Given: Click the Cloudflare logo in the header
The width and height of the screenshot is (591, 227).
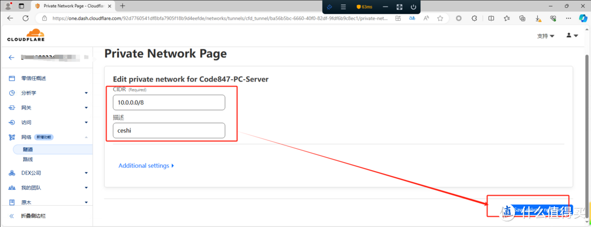Looking at the screenshot, I should [x=26, y=35].
